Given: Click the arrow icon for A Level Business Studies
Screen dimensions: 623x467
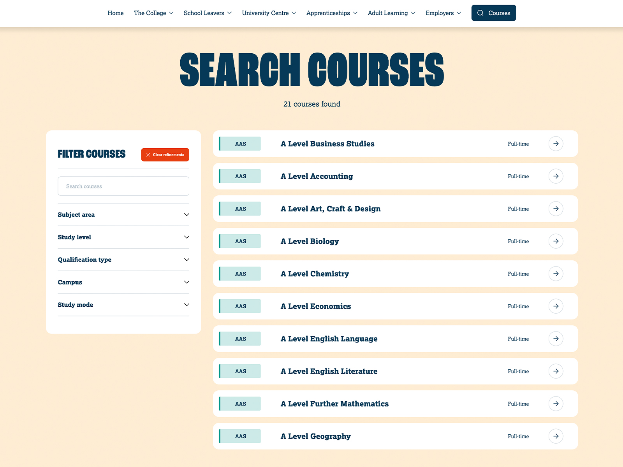Looking at the screenshot, I should 556,144.
